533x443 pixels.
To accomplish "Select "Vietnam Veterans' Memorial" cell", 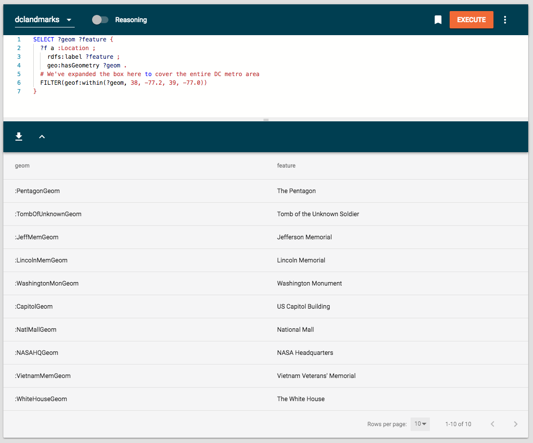I will [x=316, y=376].
